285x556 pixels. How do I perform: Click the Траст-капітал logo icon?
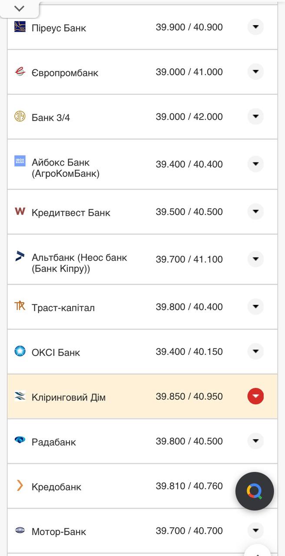coord(19,307)
